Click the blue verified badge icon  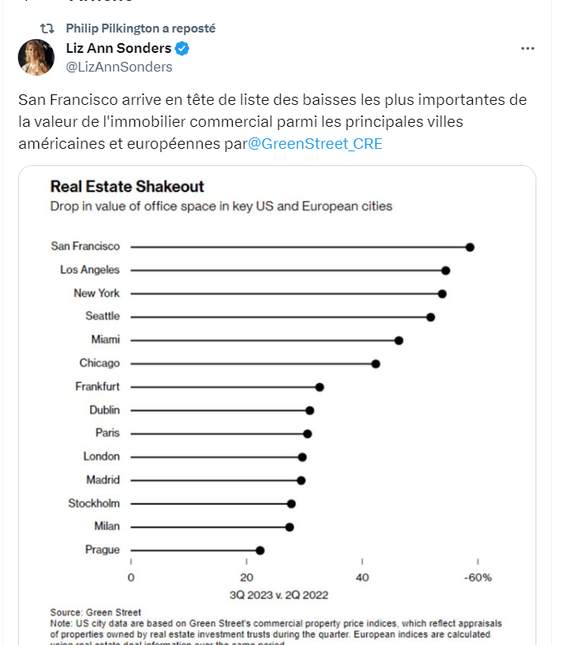click(x=183, y=49)
